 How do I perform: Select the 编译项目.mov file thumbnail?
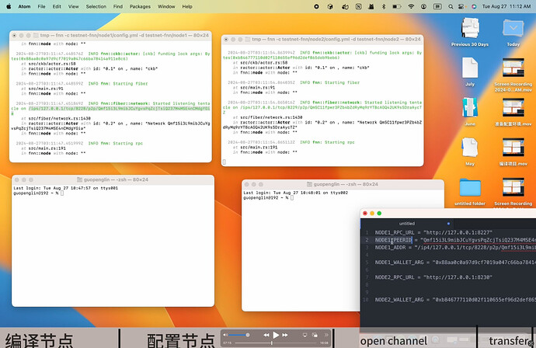tap(513, 148)
